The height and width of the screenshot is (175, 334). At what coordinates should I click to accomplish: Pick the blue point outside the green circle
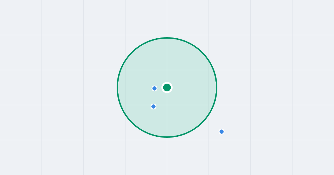[x=222, y=131]
